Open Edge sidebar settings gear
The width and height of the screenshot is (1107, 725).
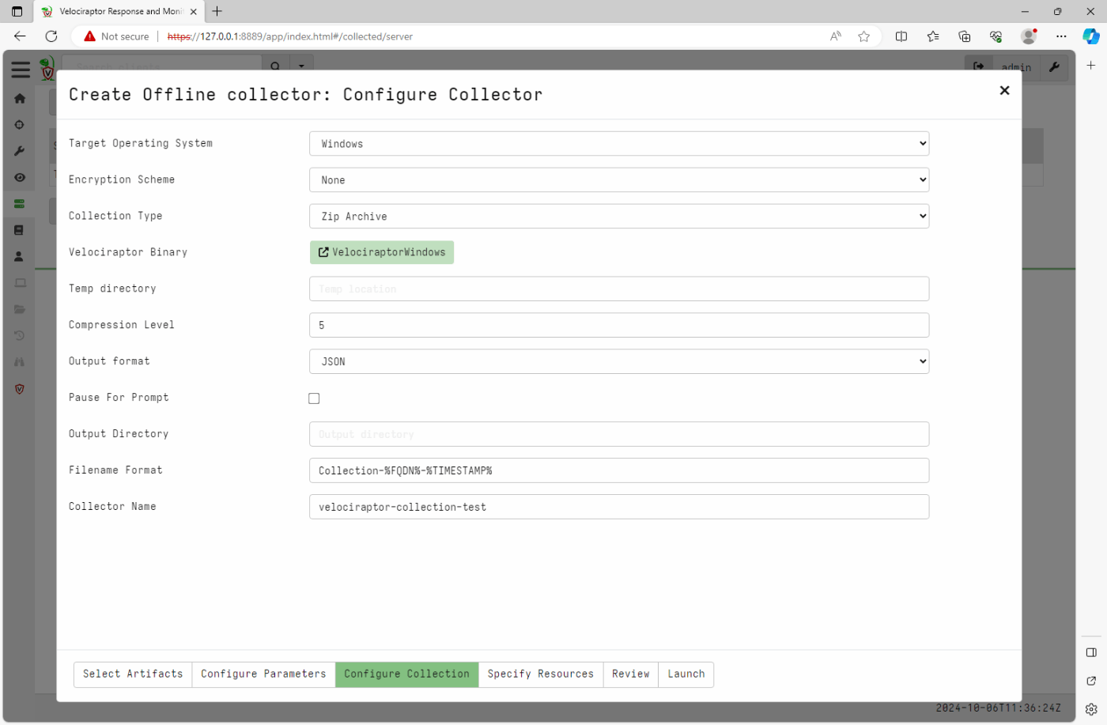point(1091,709)
